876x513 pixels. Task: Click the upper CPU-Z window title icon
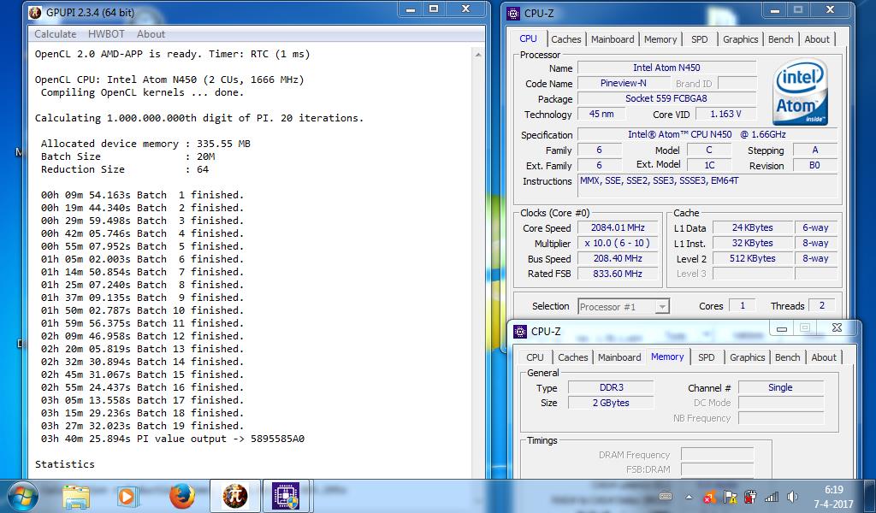(513, 13)
